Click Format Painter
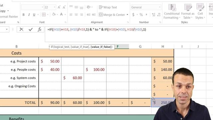The height and width of the screenshot is (120, 213). coord(9,17)
